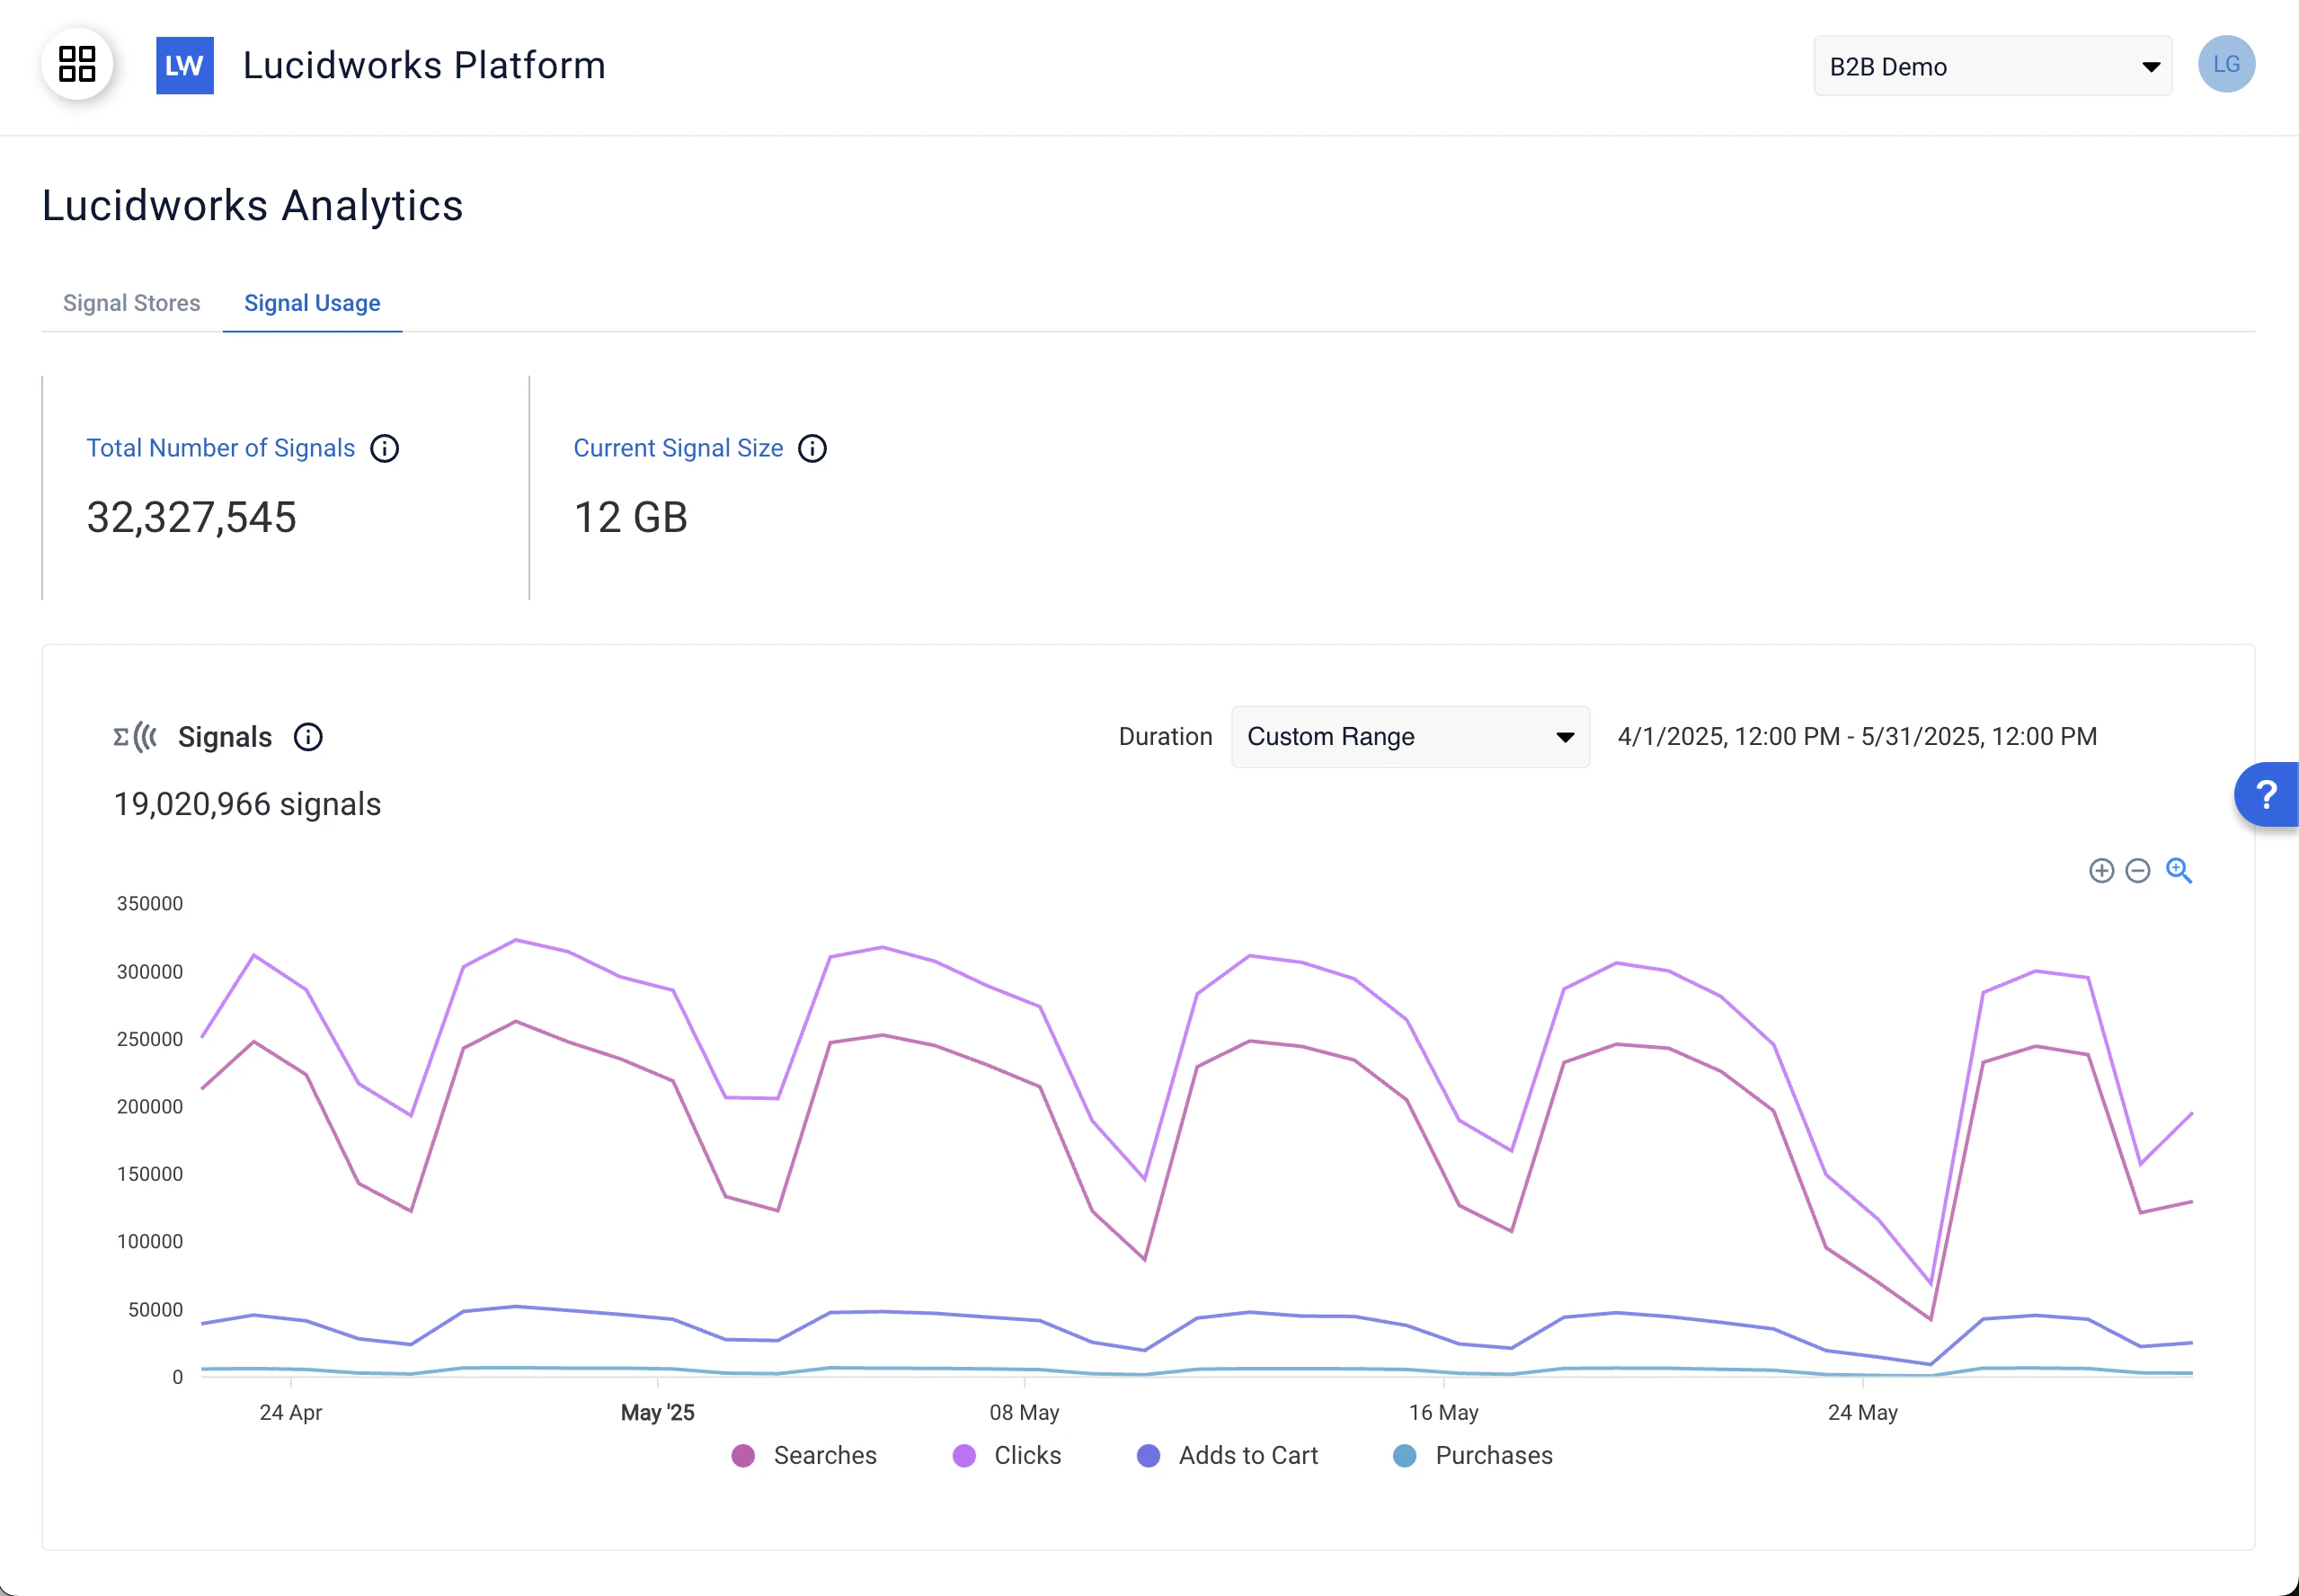The height and width of the screenshot is (1596, 2299).
Task: Zoom out the chart with minus icon
Action: tap(2137, 871)
